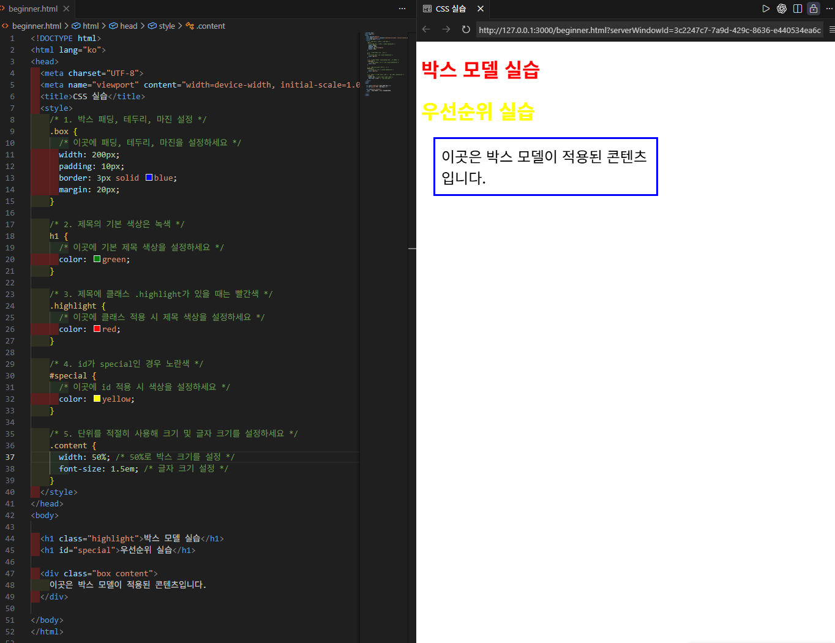The image size is (835, 643).
Task: Select beginner.html in the breadcrumb
Action: [37, 26]
